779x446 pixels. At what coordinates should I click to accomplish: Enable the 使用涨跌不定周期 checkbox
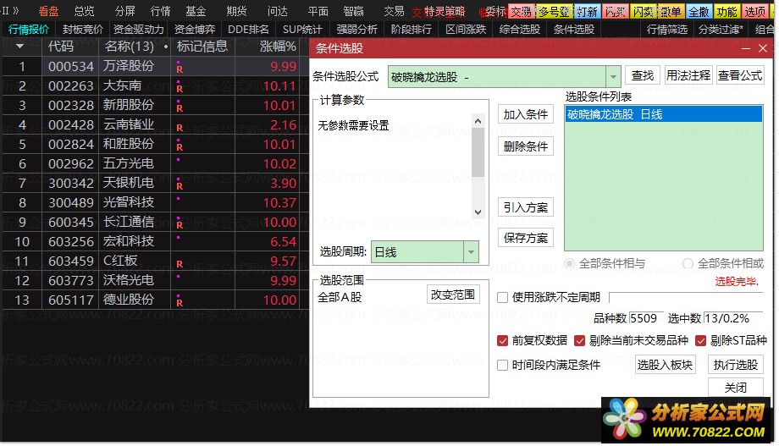[x=503, y=297]
